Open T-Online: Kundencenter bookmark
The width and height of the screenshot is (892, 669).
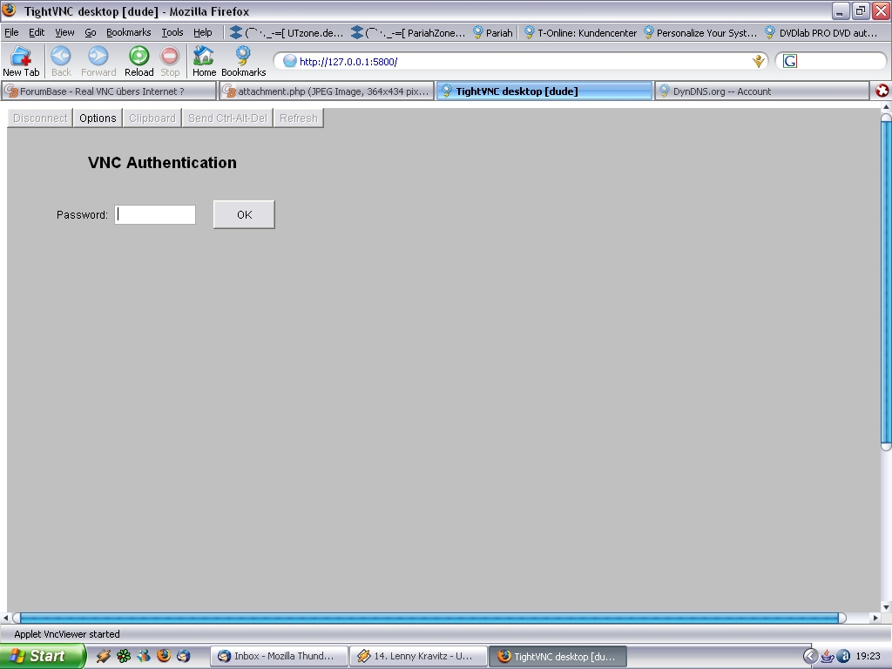click(x=579, y=33)
